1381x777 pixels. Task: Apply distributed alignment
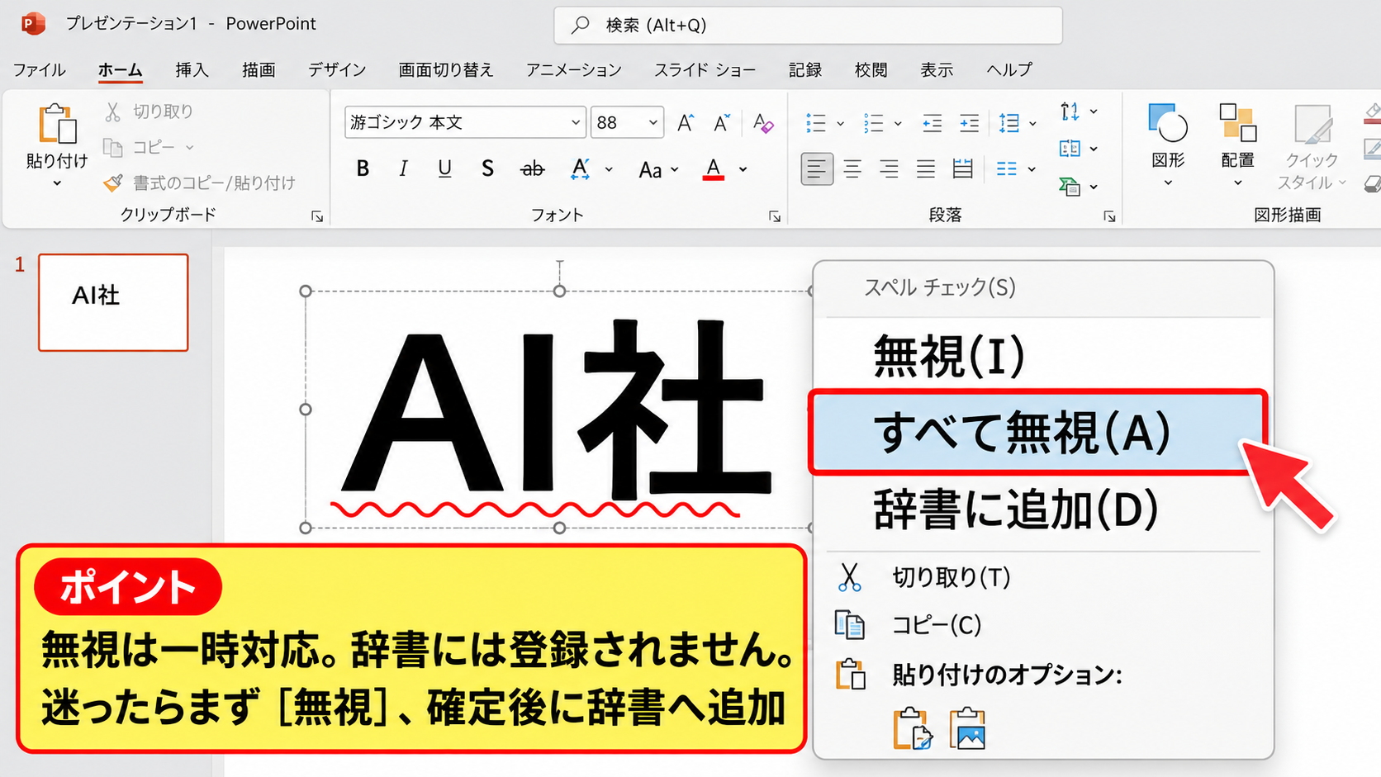point(962,170)
